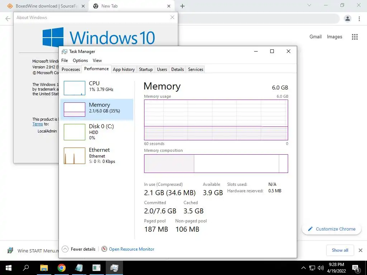This screenshot has height=275, width=367.
Task: Click Chrome back arrow button
Action: (8, 19)
